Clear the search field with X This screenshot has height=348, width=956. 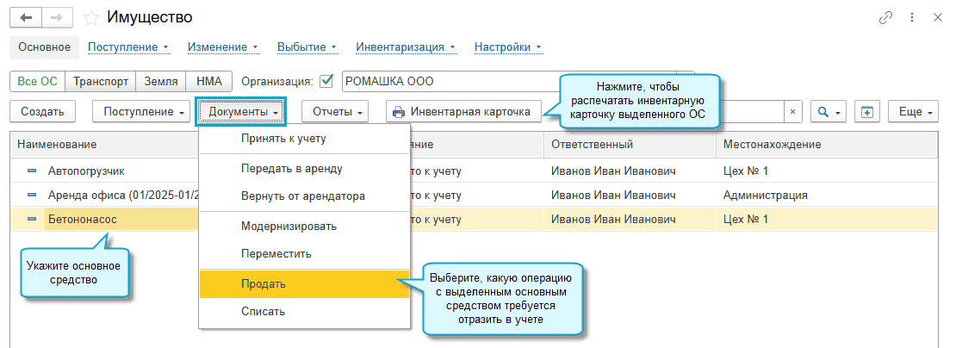[791, 112]
